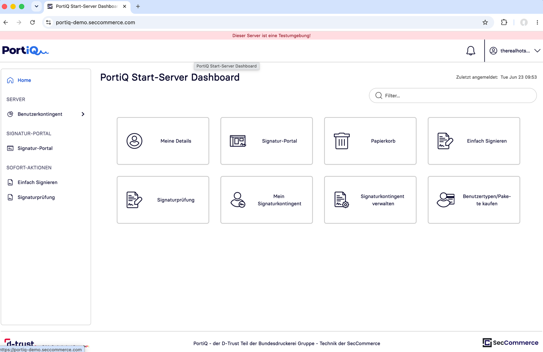
Task: Click the SecCommerce logo in footer
Action: click(510, 343)
